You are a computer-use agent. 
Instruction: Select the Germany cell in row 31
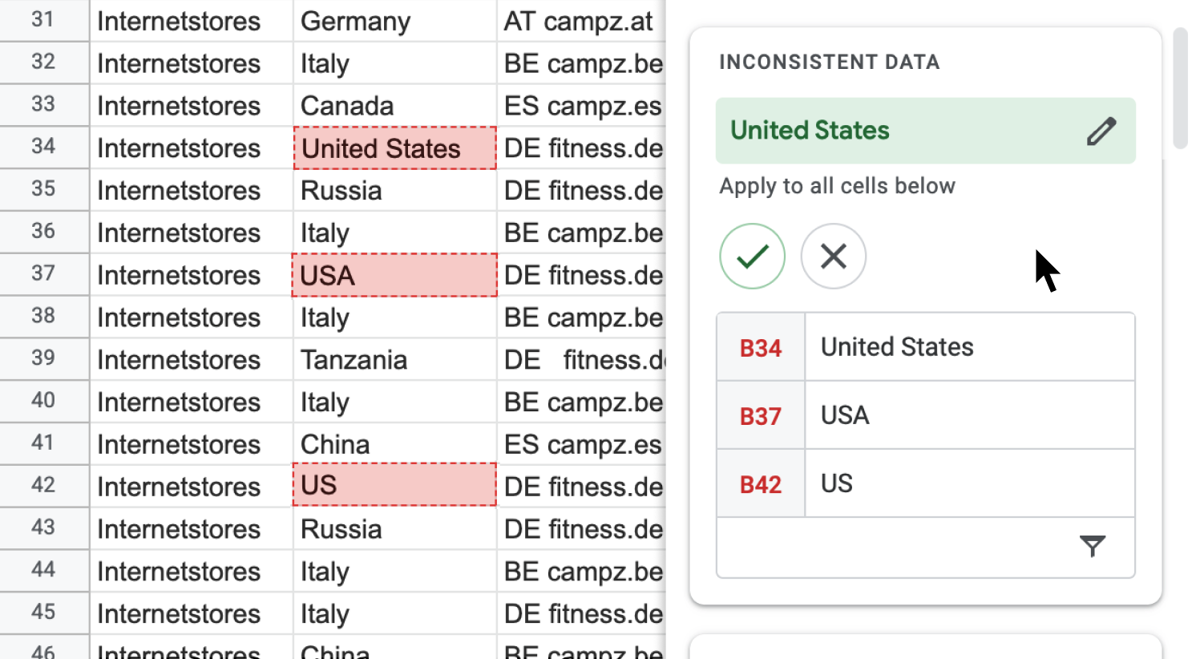coord(395,21)
